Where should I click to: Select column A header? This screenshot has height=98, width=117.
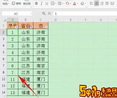pos(12,20)
